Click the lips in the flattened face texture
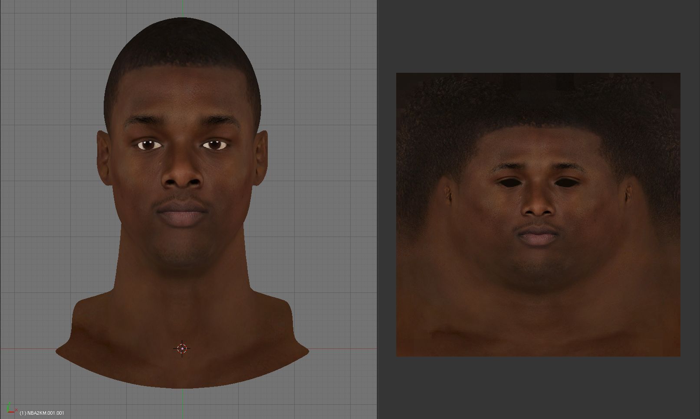The height and width of the screenshot is (419, 700). click(x=538, y=236)
